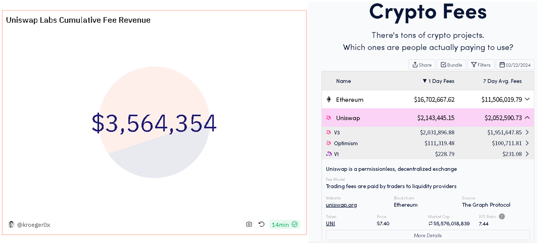Sort by 1 Day Fees column
Image resolution: width=542 pixels, height=243 pixels.
point(438,81)
